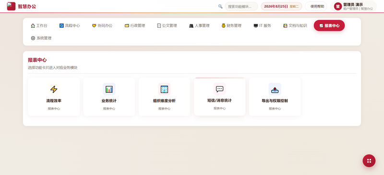Click the money bag icon beside 财务管理
The image size is (384, 175).
(x=223, y=26)
